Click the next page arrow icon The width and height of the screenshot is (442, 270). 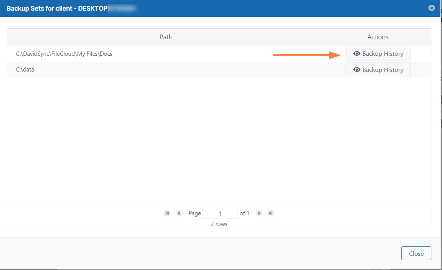coord(259,213)
